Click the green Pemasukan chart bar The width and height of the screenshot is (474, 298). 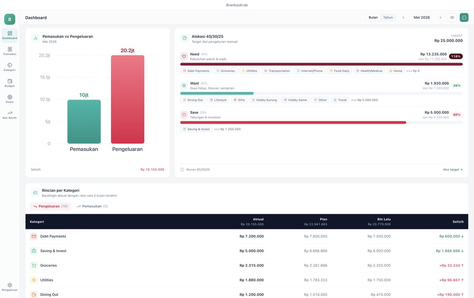point(84,121)
